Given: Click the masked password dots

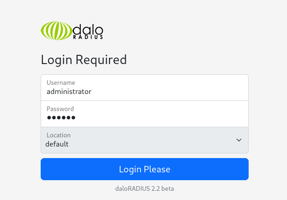Looking at the screenshot, I should coord(61,118).
